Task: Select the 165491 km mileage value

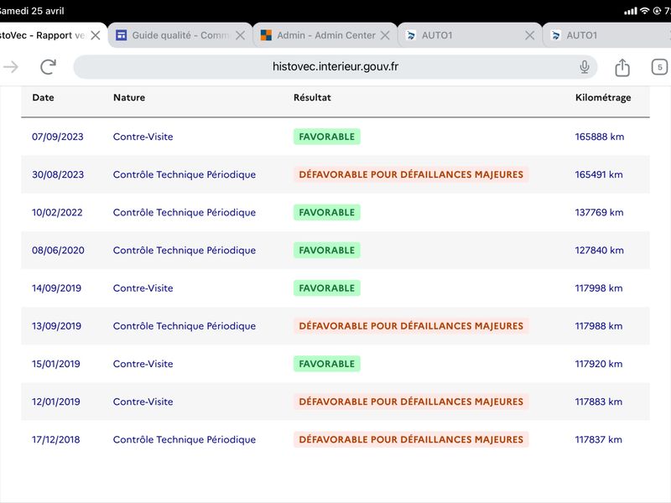Action: coord(599,174)
